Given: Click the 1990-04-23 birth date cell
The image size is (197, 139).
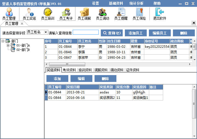Looking at the screenshot, I should point(119,57).
